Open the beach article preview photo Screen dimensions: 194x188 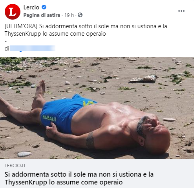tap(97, 108)
